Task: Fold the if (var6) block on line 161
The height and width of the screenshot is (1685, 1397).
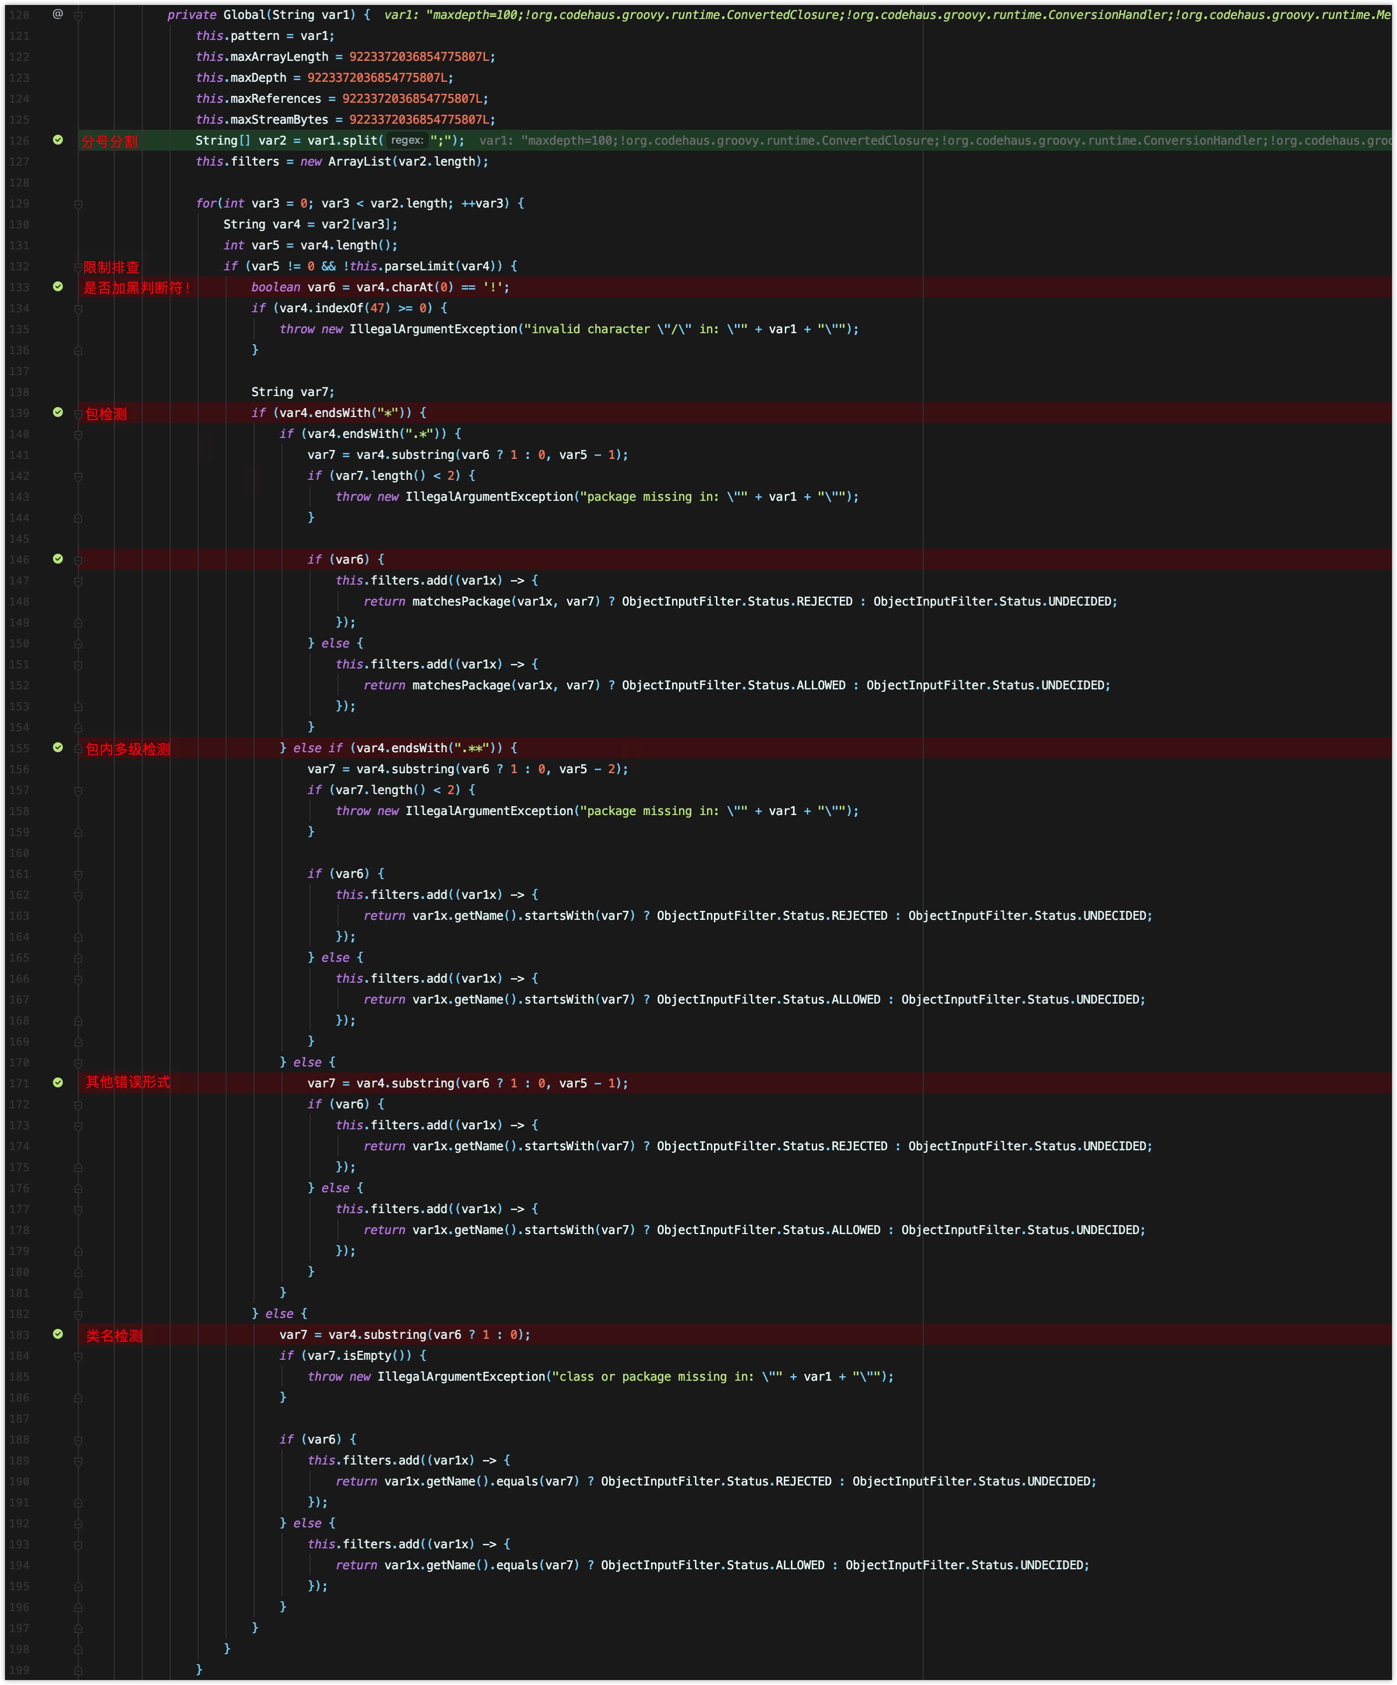Action: point(78,874)
